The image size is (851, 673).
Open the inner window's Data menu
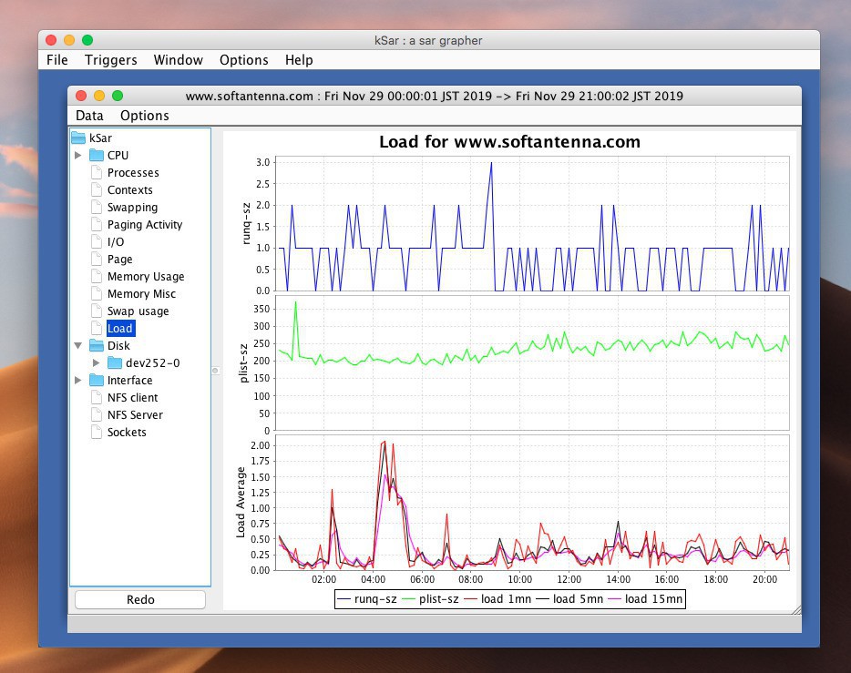89,116
